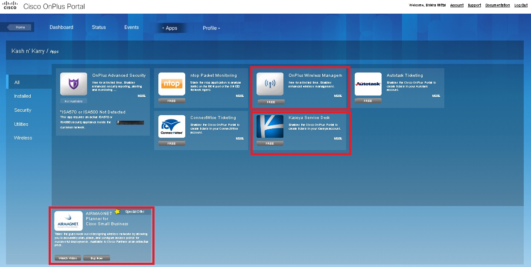Expand the Profile dropdown menu
Viewport: 531px width, 267px height.
(211, 28)
